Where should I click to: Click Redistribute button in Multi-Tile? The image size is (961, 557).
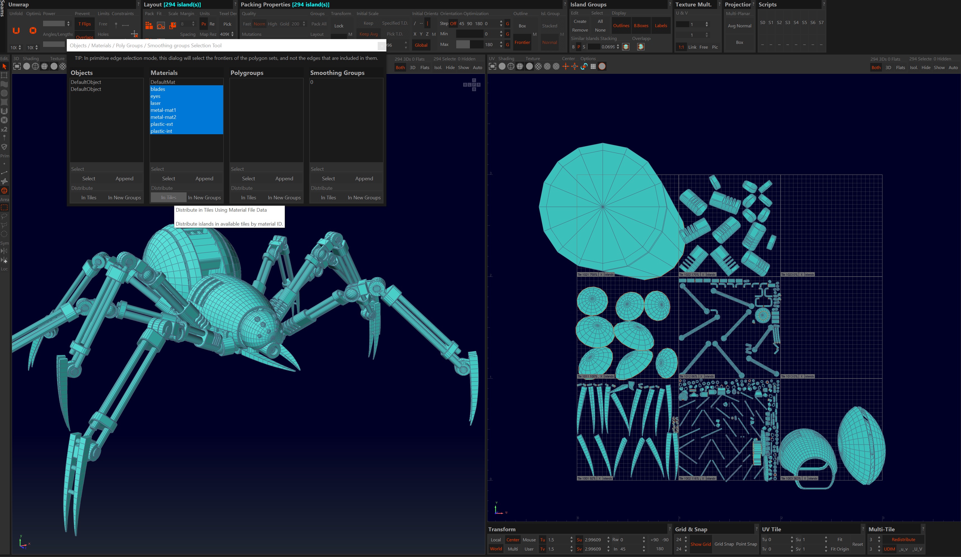(x=903, y=540)
